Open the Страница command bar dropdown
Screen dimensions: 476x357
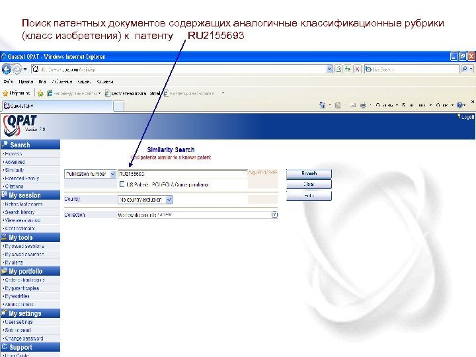387,105
